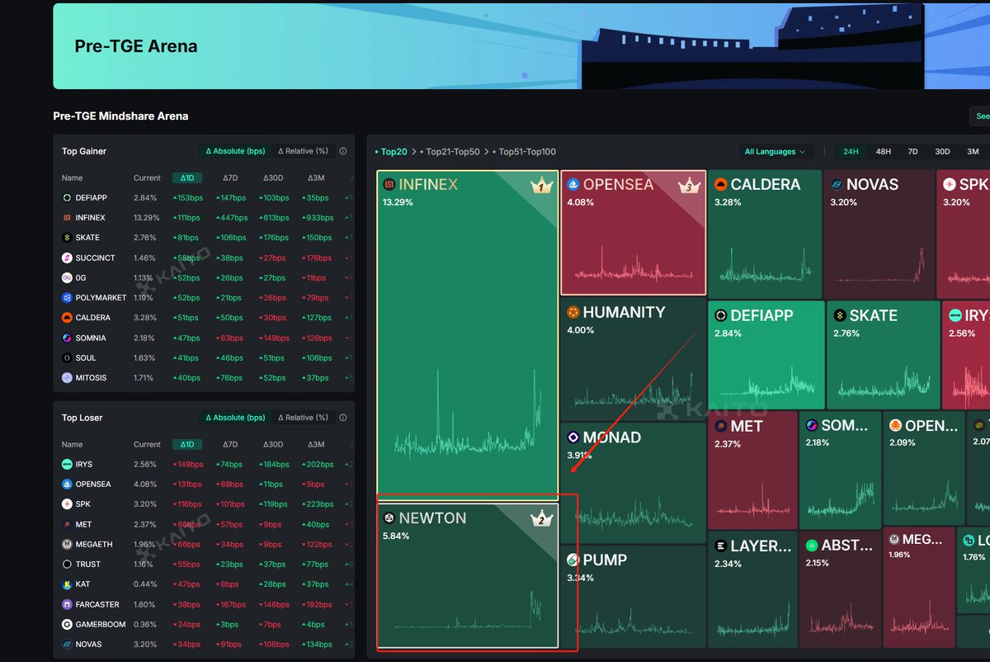This screenshot has height=662, width=990.
Task: Click the 13.29% value in INFINEX gainer row
Action: coord(146,218)
